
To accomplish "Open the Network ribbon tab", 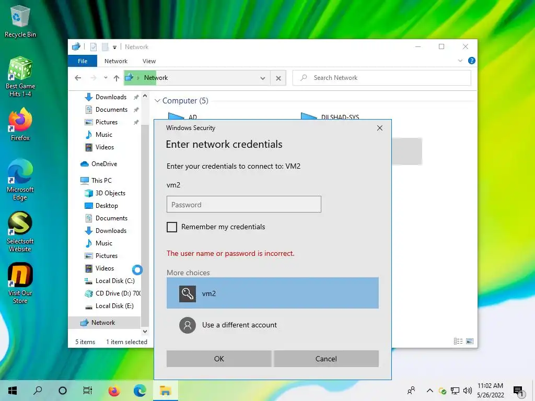I will click(116, 61).
